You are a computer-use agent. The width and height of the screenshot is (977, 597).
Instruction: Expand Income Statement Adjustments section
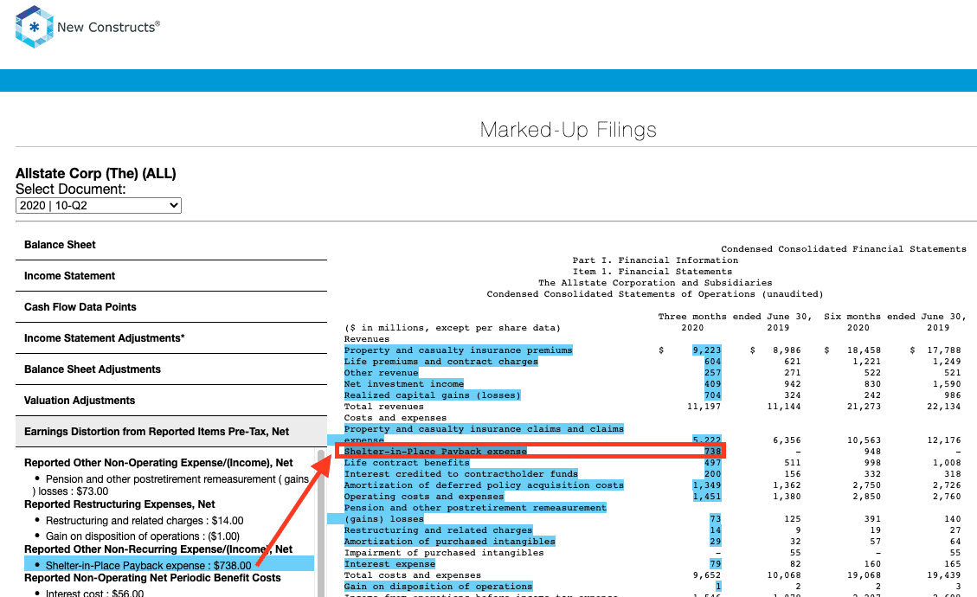click(x=171, y=338)
